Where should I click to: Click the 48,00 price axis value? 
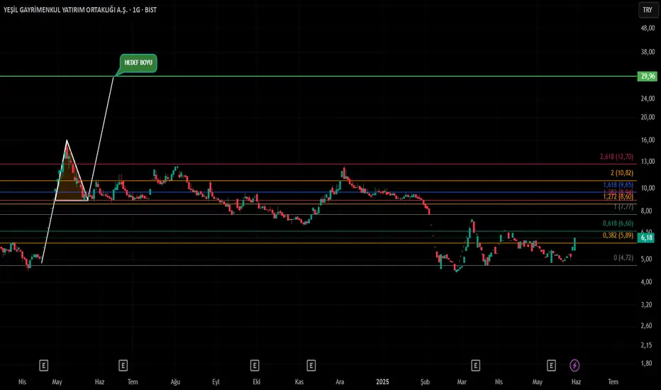(648, 28)
